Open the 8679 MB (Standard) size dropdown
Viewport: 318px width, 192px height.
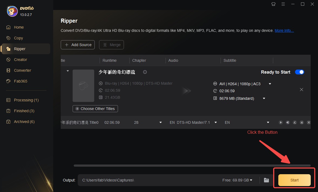pos(264,98)
